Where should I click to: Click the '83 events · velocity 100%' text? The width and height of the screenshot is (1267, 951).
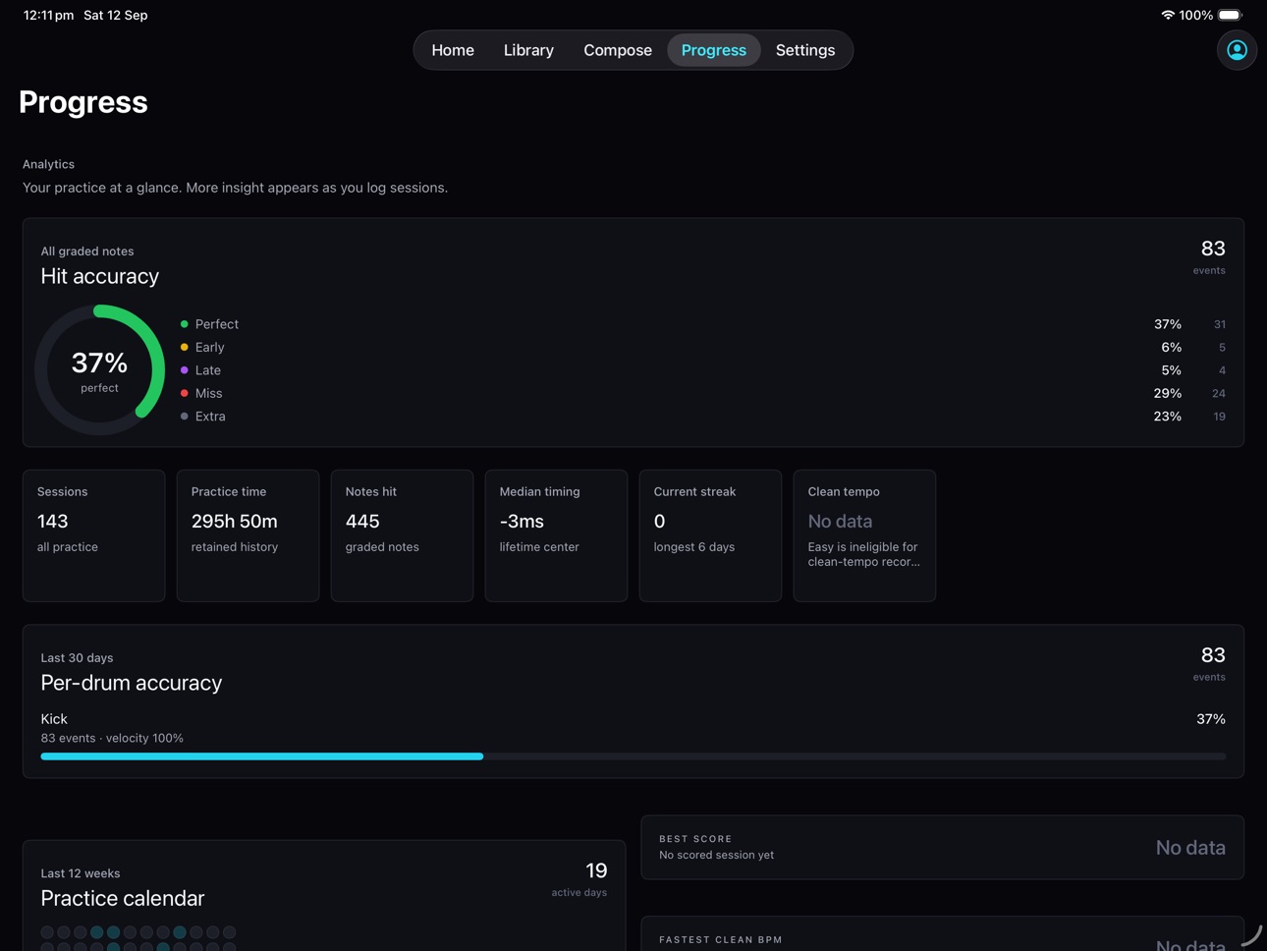(x=112, y=738)
